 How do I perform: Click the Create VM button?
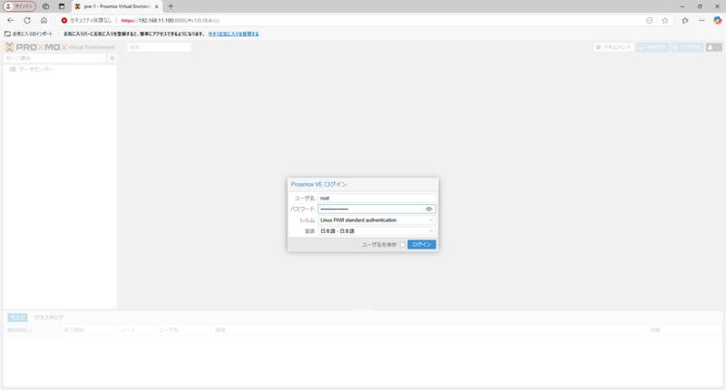(652, 47)
